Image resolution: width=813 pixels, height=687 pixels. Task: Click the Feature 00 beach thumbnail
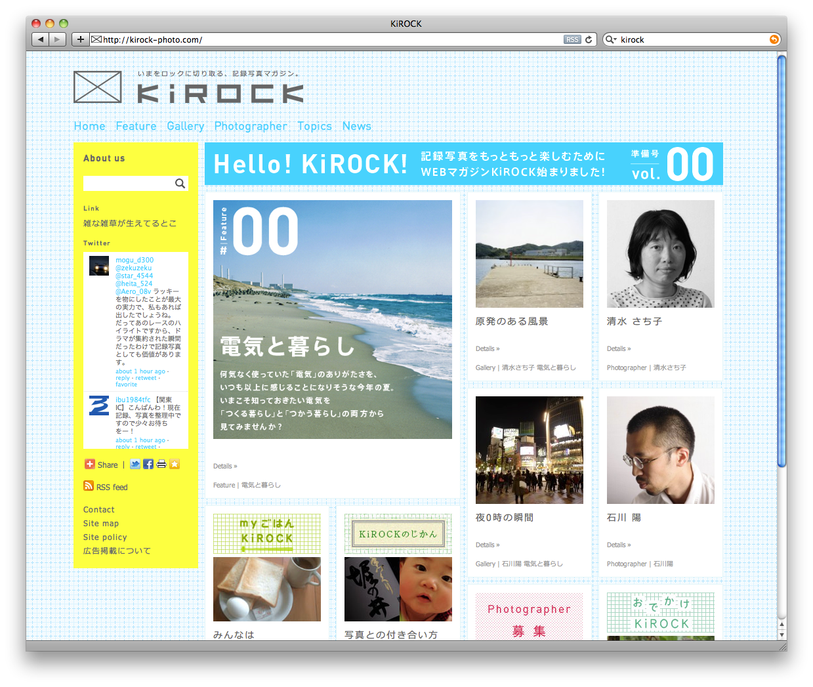(x=333, y=320)
